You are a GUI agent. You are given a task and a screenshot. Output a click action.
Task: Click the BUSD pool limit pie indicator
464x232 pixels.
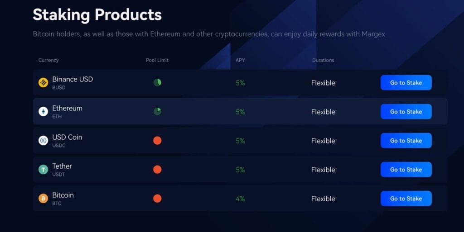(157, 82)
